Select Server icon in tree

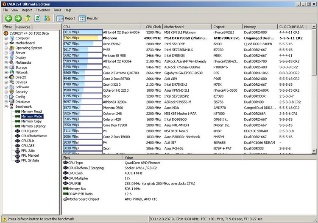tap(12, 53)
